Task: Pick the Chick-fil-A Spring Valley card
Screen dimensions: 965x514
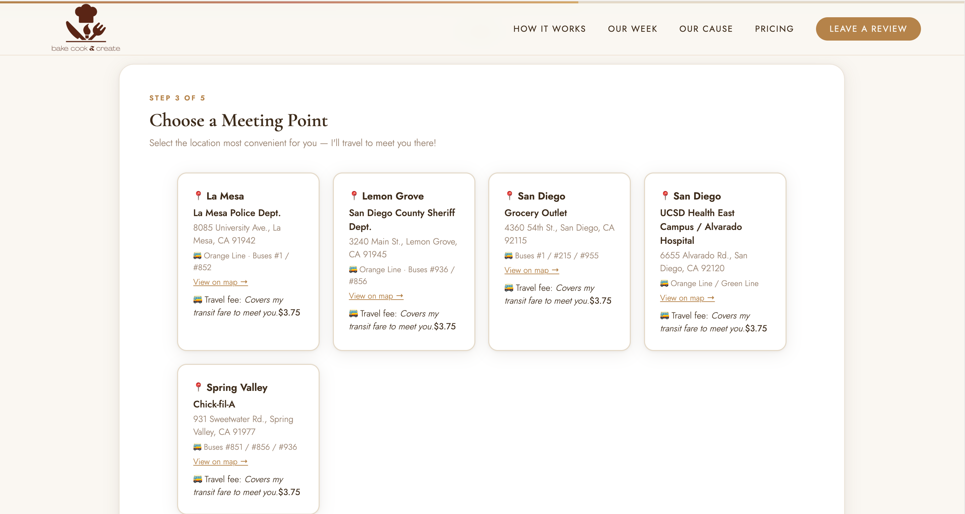Action: pyautogui.click(x=249, y=439)
